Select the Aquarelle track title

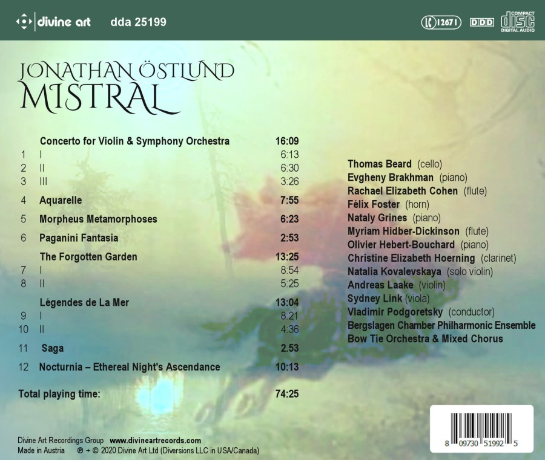61,201
